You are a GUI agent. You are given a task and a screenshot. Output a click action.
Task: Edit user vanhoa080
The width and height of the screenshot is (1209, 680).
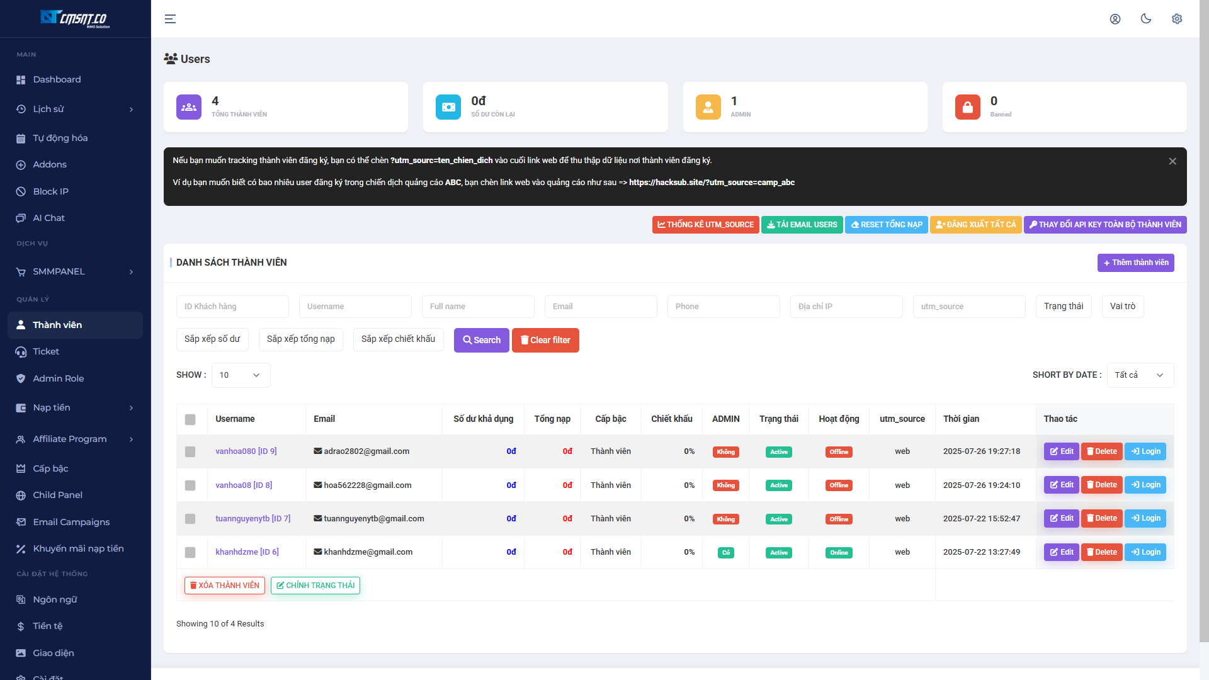click(x=1062, y=451)
